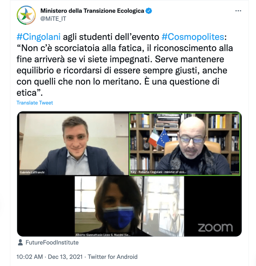Viewport: 256px width, 266px height.
Task: Open the #Cingolani hashtag
Action: coord(38,37)
